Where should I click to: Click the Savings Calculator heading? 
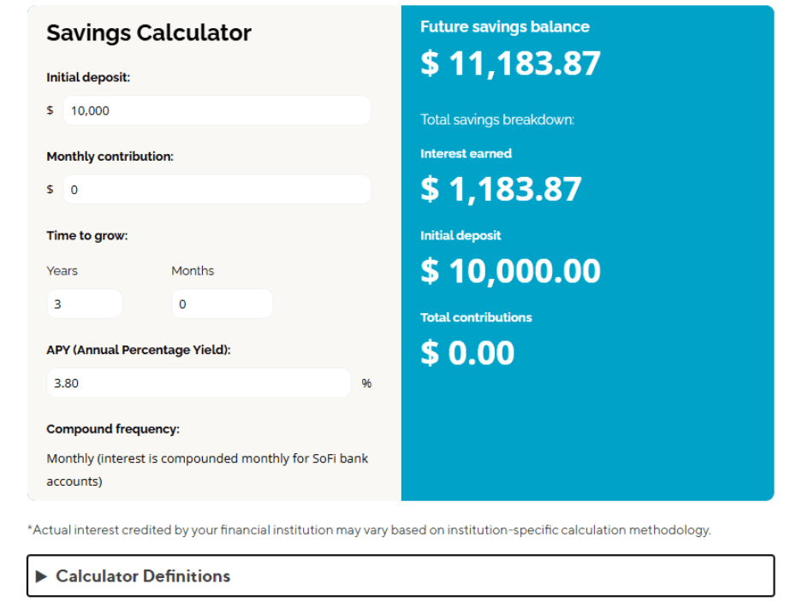click(149, 33)
